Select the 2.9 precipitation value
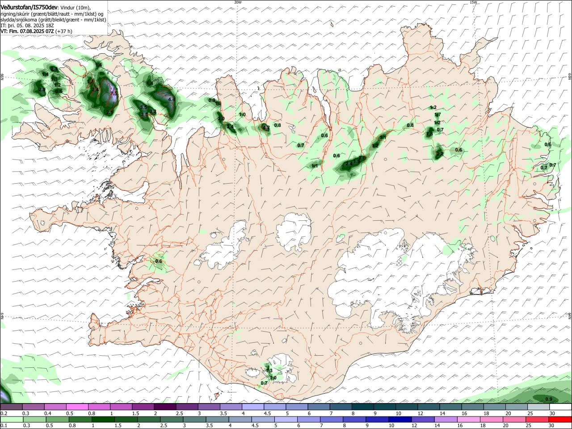Image resolution: width=572 pixels, height=429 pixels. pyautogui.click(x=42, y=89)
